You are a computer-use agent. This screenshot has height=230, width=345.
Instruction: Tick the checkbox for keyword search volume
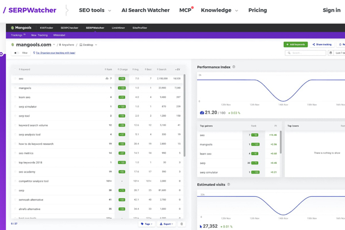(15, 125)
